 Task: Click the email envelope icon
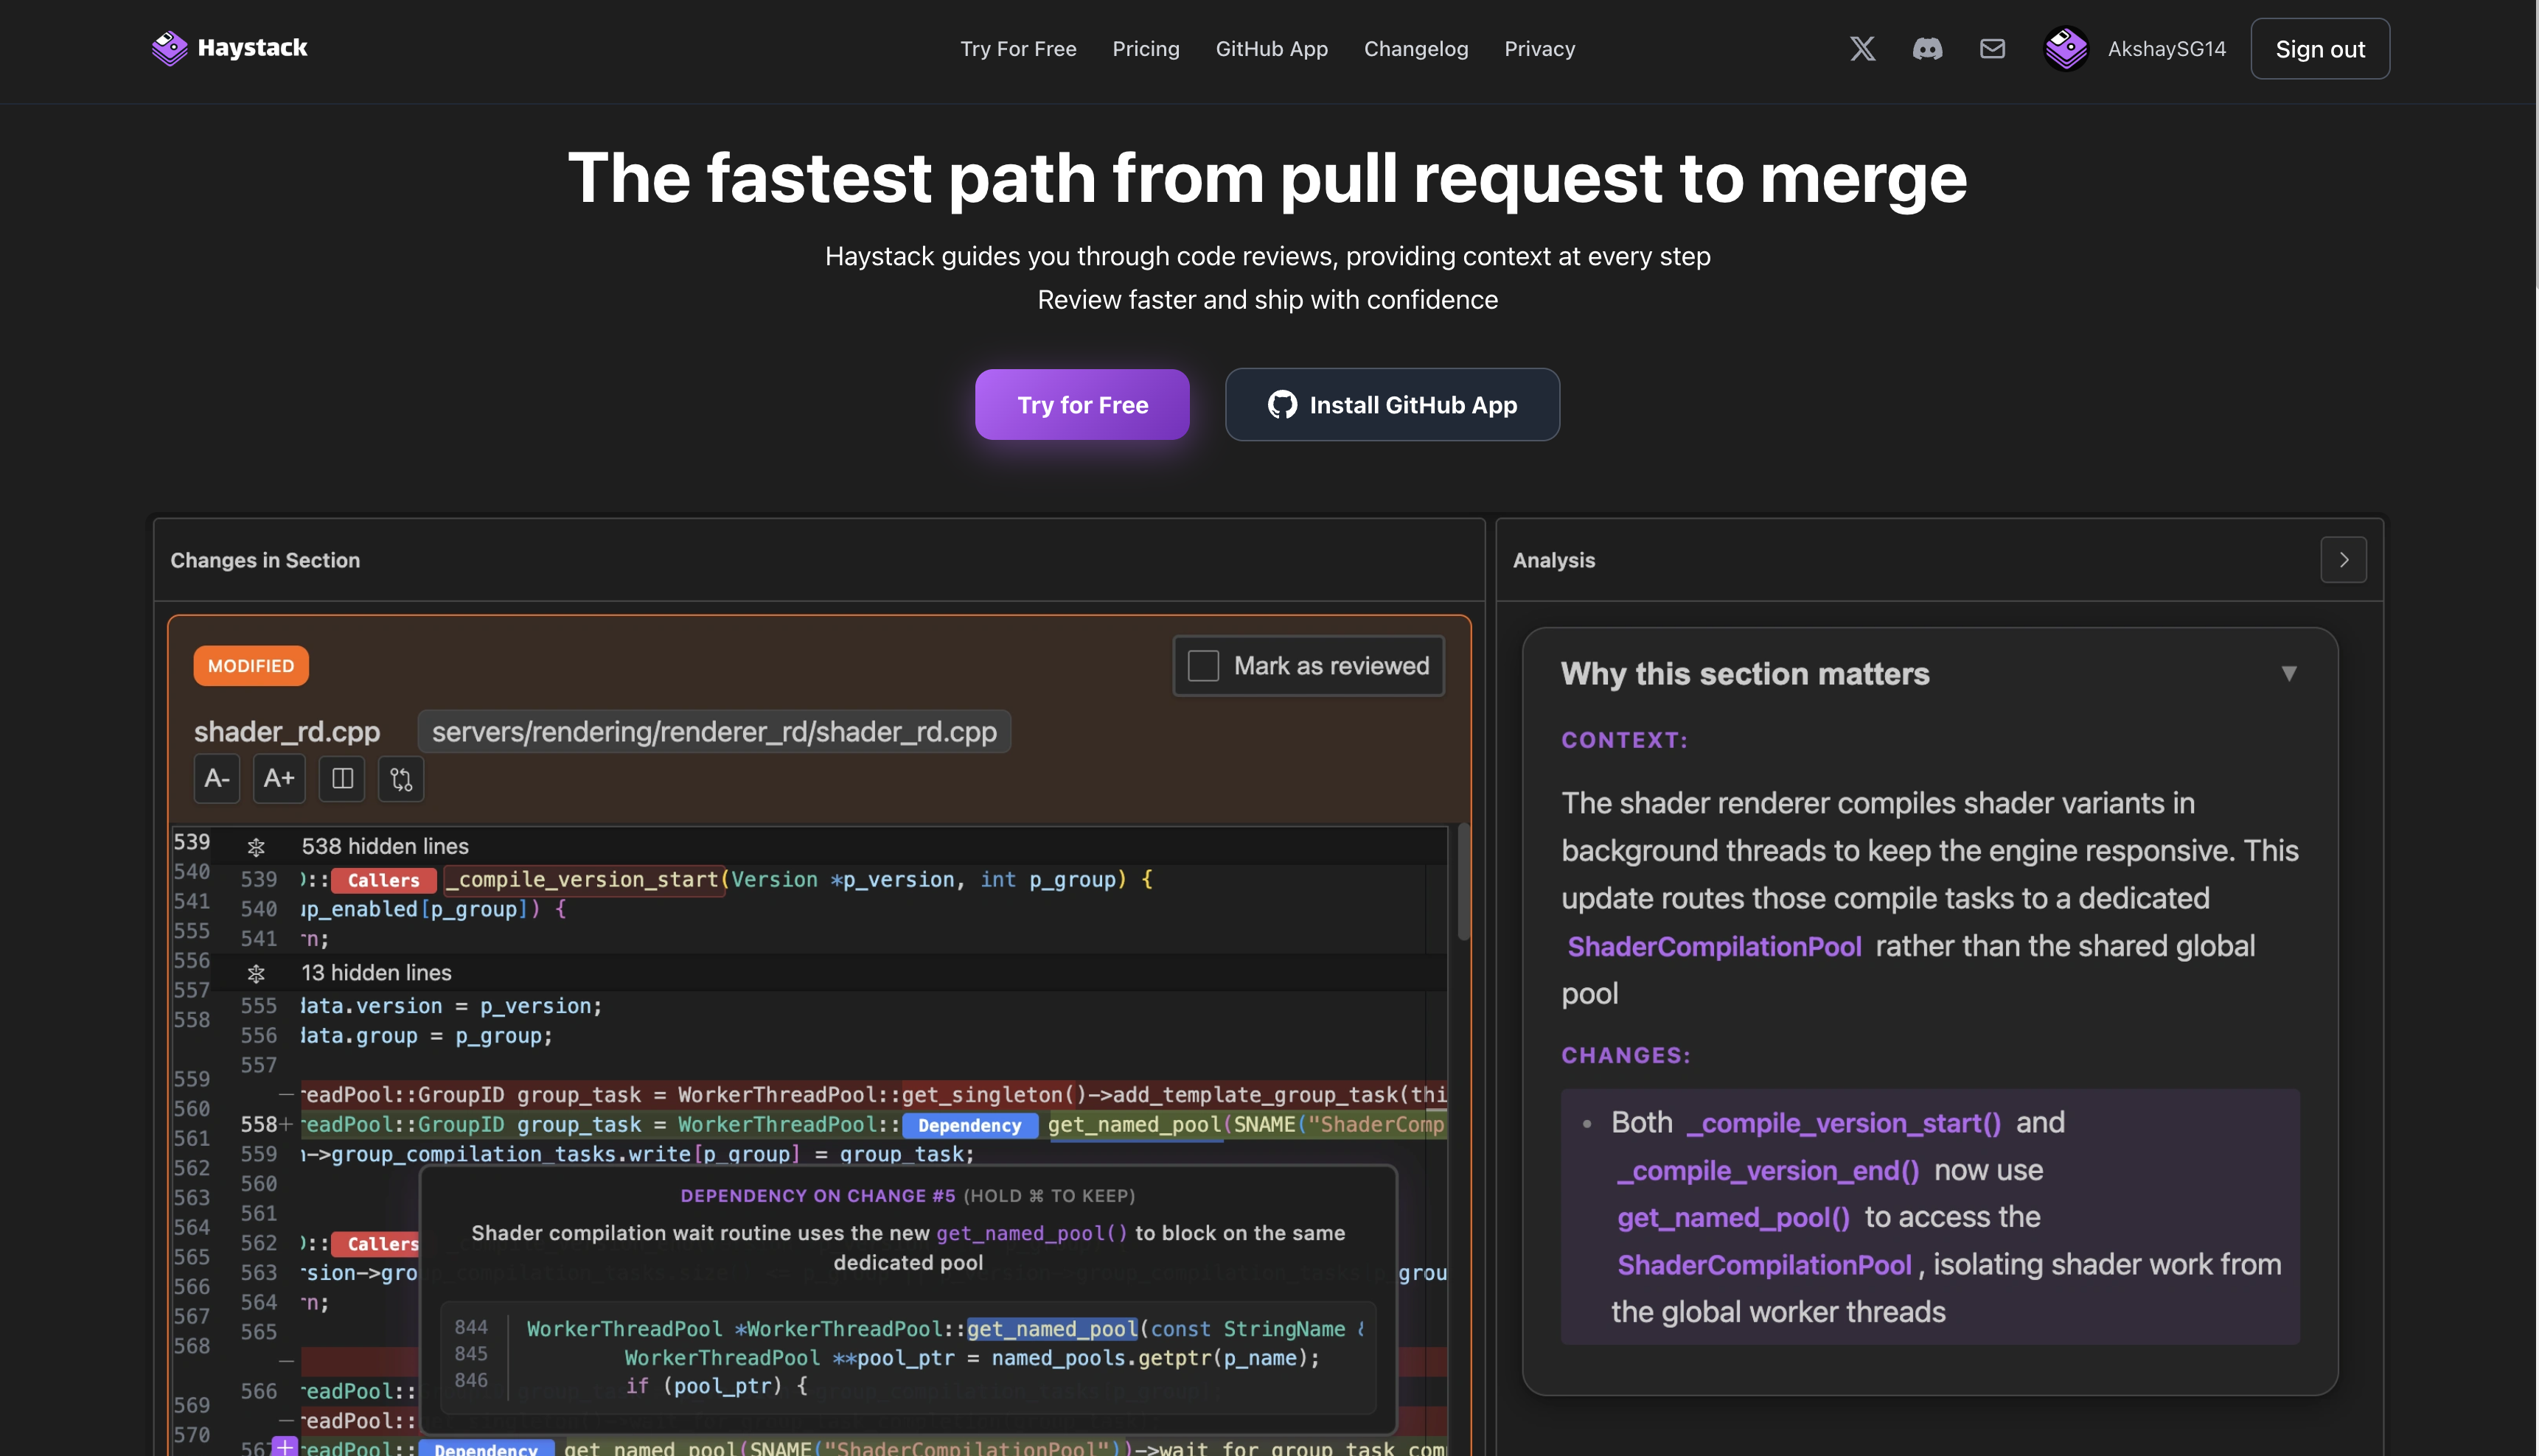pyautogui.click(x=1992, y=48)
